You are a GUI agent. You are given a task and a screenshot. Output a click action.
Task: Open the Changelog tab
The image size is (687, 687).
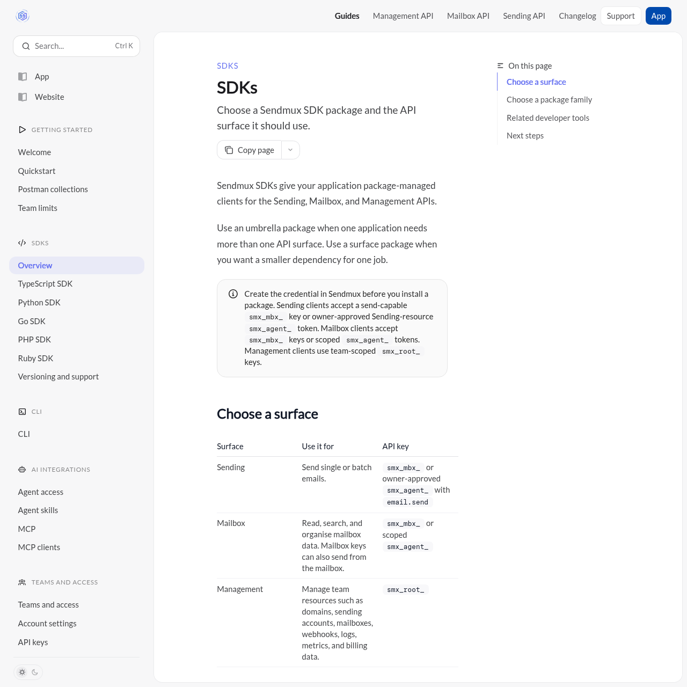(x=578, y=16)
